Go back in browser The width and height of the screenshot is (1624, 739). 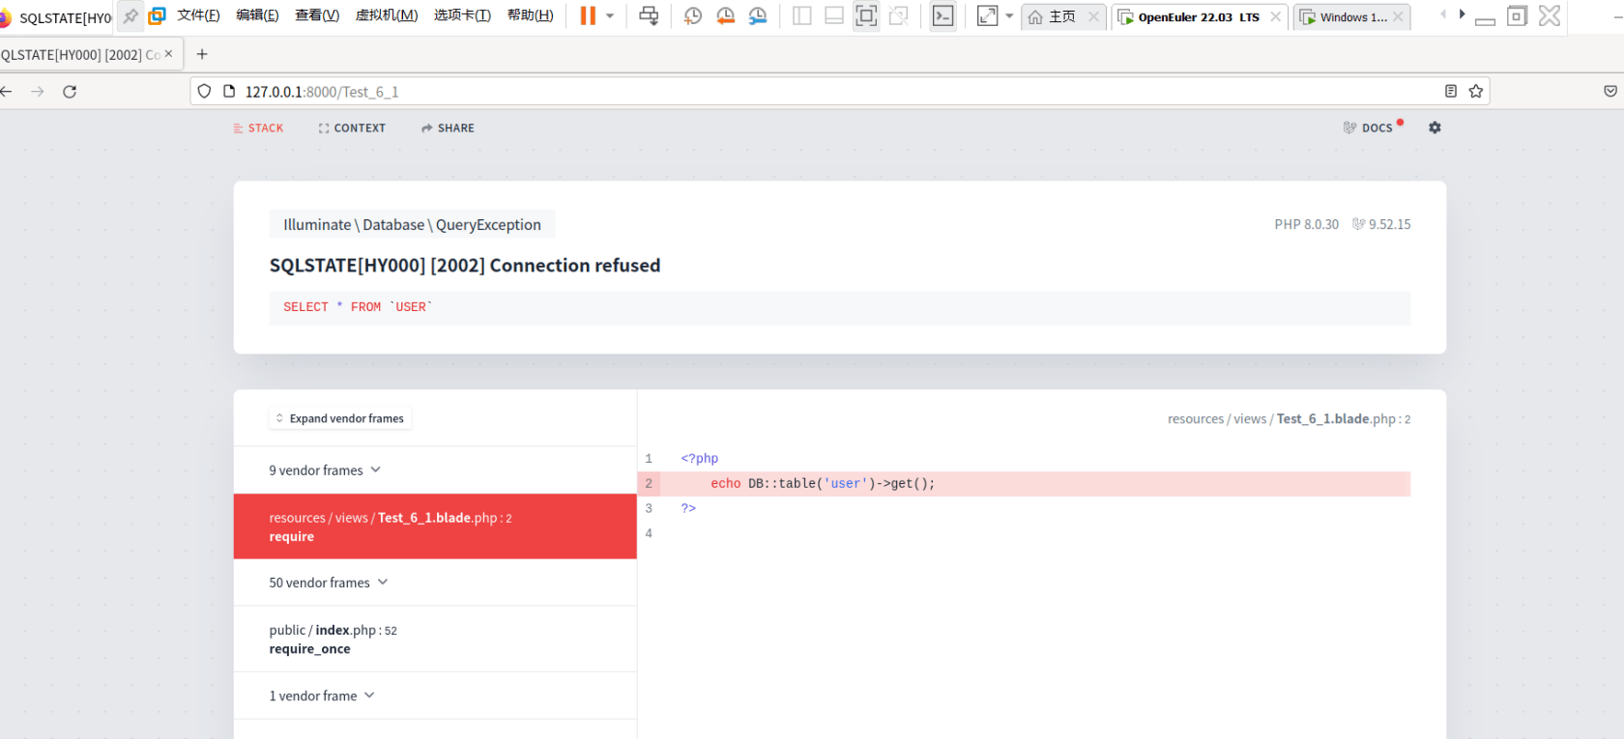[6, 91]
